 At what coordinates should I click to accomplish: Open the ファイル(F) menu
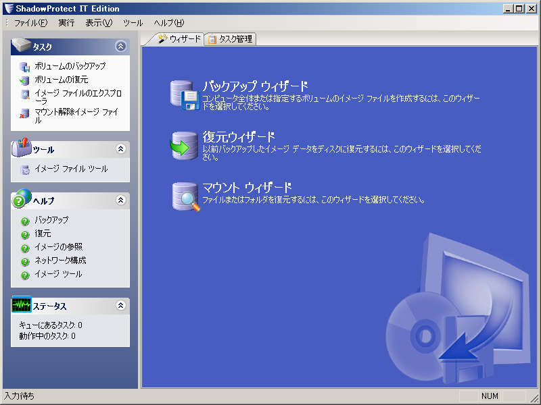[30, 23]
